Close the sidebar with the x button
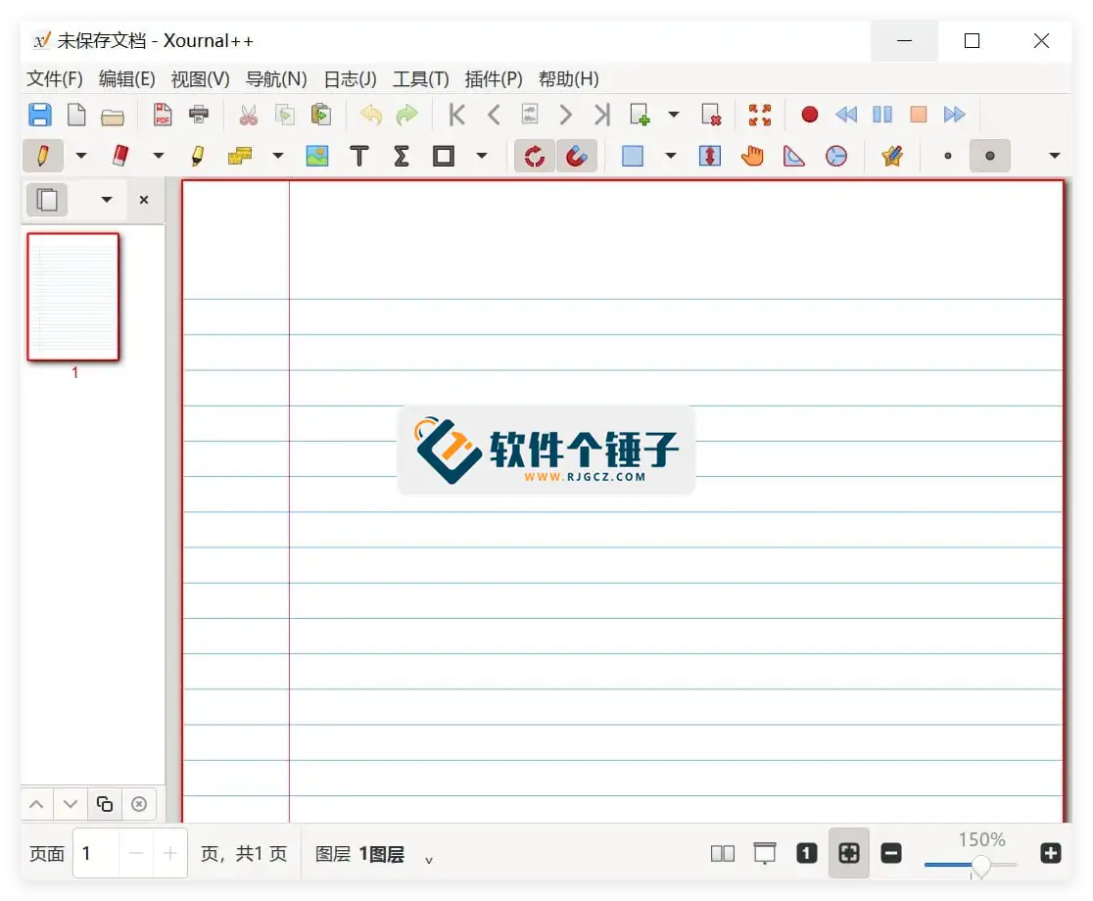Image resolution: width=1093 pixels, height=901 pixels. 144,199
